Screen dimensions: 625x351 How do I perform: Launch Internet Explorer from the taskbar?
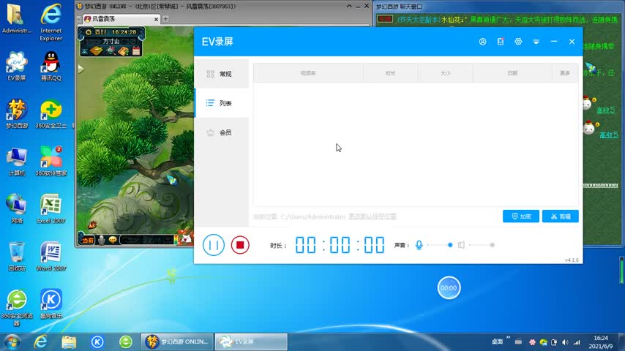40,341
